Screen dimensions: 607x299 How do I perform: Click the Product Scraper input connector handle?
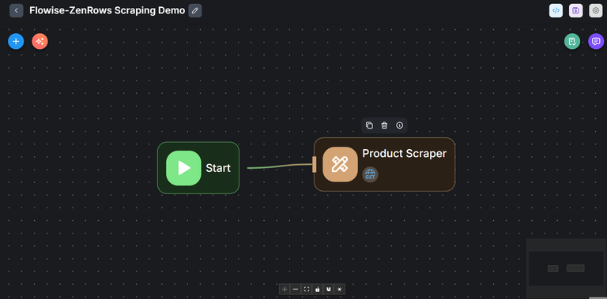pos(315,164)
